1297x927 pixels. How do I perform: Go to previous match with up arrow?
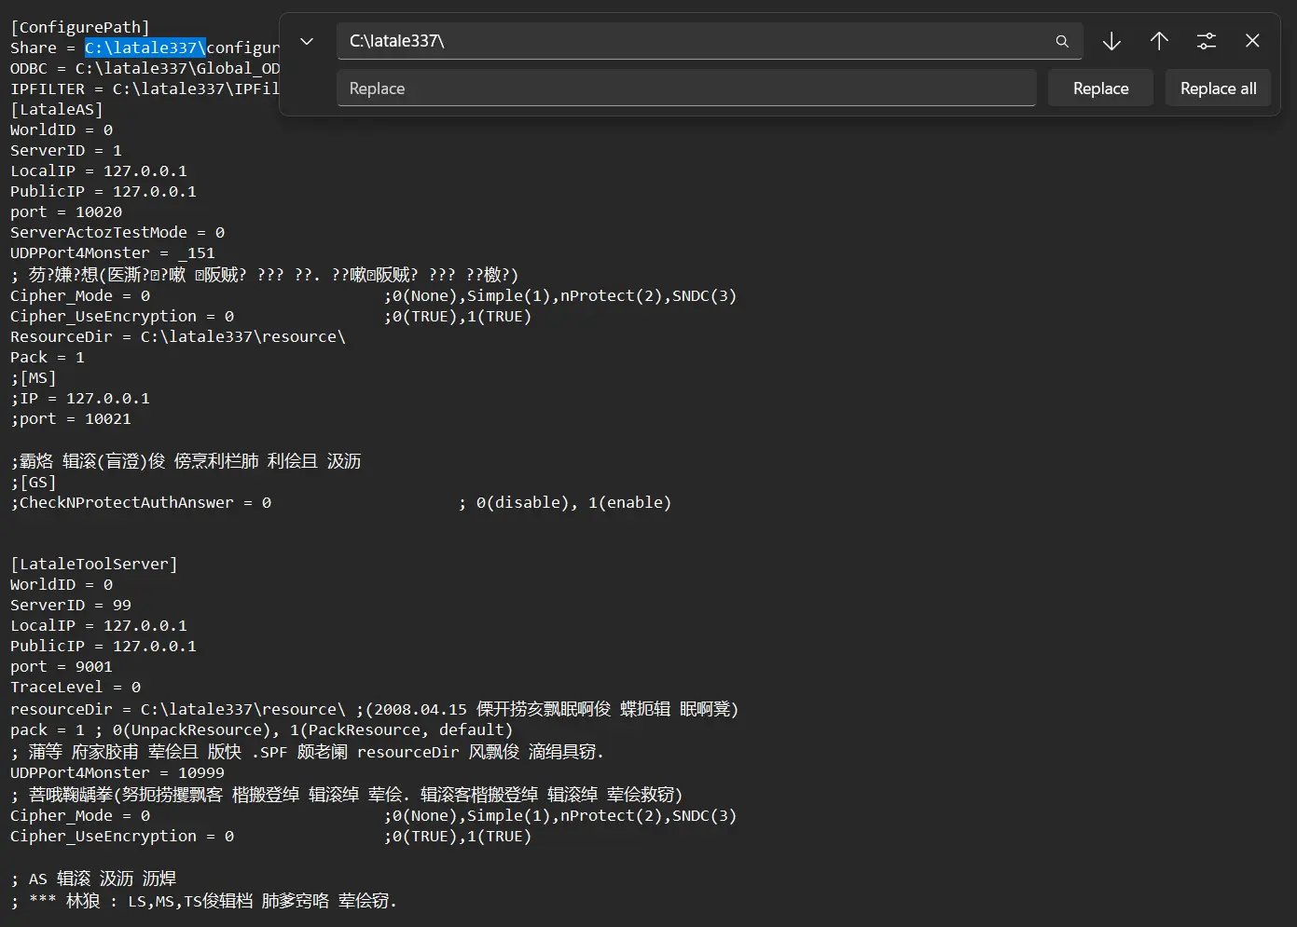[x=1159, y=41]
